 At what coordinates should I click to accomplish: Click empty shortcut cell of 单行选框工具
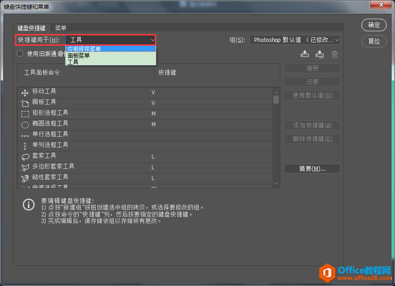[x=212, y=136]
